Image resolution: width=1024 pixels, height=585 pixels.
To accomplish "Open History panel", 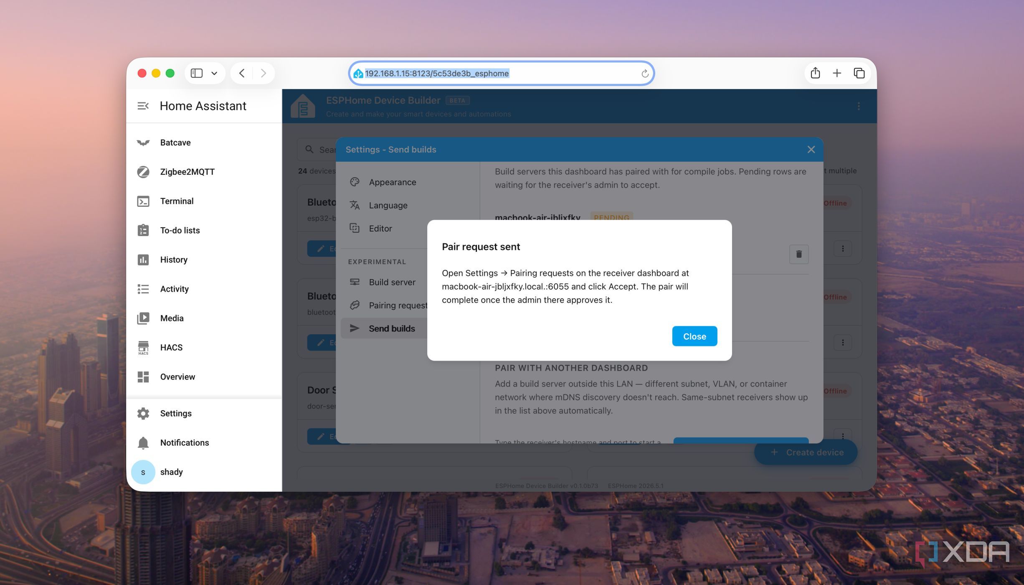I will [204, 259].
